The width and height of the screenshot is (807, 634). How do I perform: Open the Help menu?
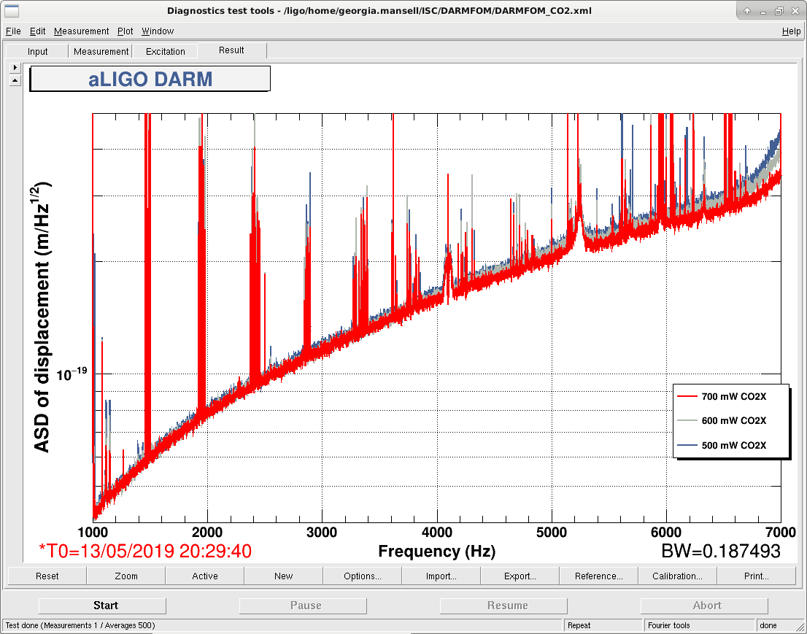[791, 31]
